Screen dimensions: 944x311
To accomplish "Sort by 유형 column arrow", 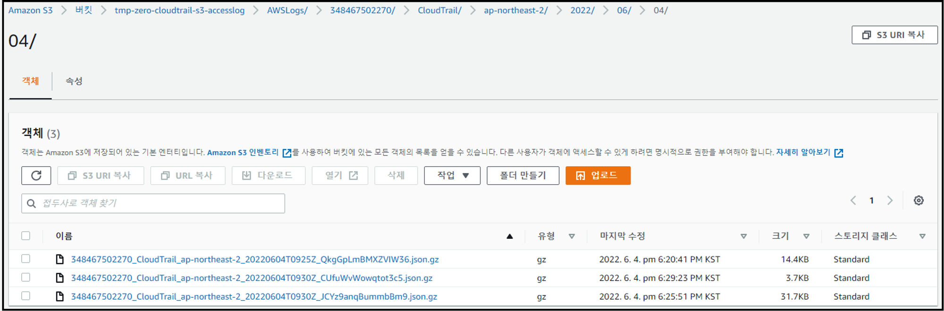I will (572, 237).
